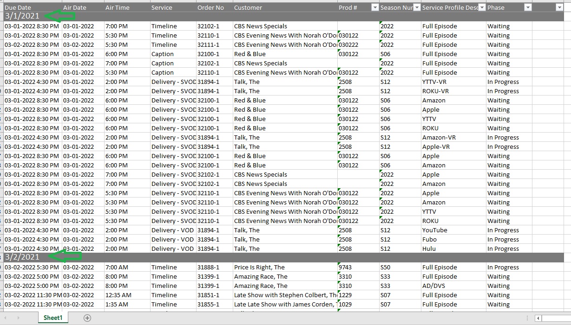
Task: Select the 7:00 AM air time cell
Action: click(127, 267)
